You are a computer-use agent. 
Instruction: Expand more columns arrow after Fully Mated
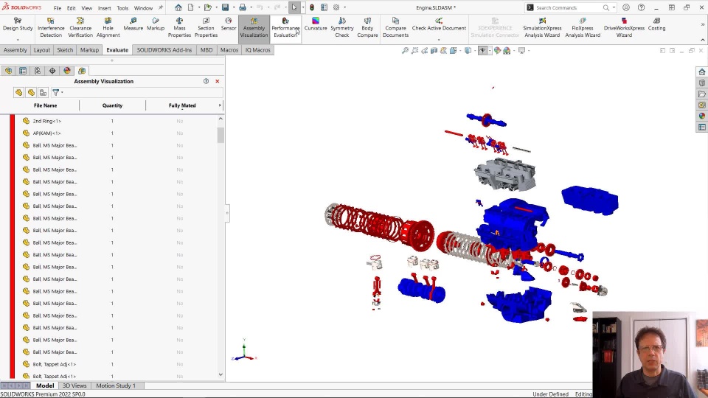pos(220,105)
